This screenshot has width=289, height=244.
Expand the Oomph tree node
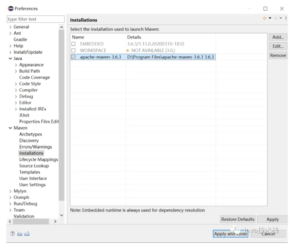click(x=10, y=197)
